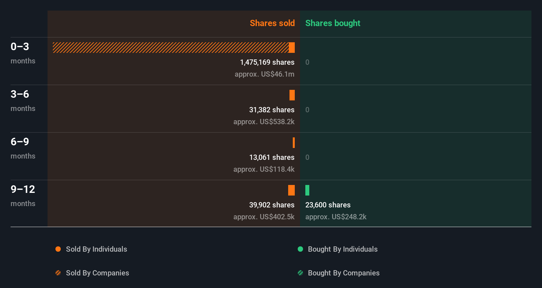This screenshot has width=542, height=288.
Task: Click the green Bought By Individuals legend dot
Action: tap(300, 249)
